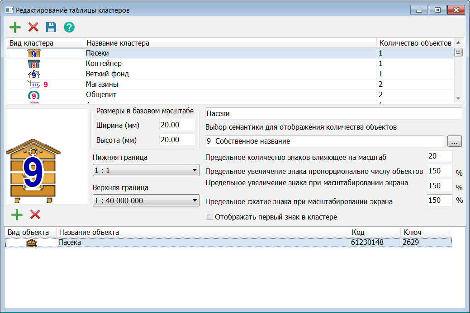Open semantics selection with the '...' button
Screen dimensions: 470x313
455,141
